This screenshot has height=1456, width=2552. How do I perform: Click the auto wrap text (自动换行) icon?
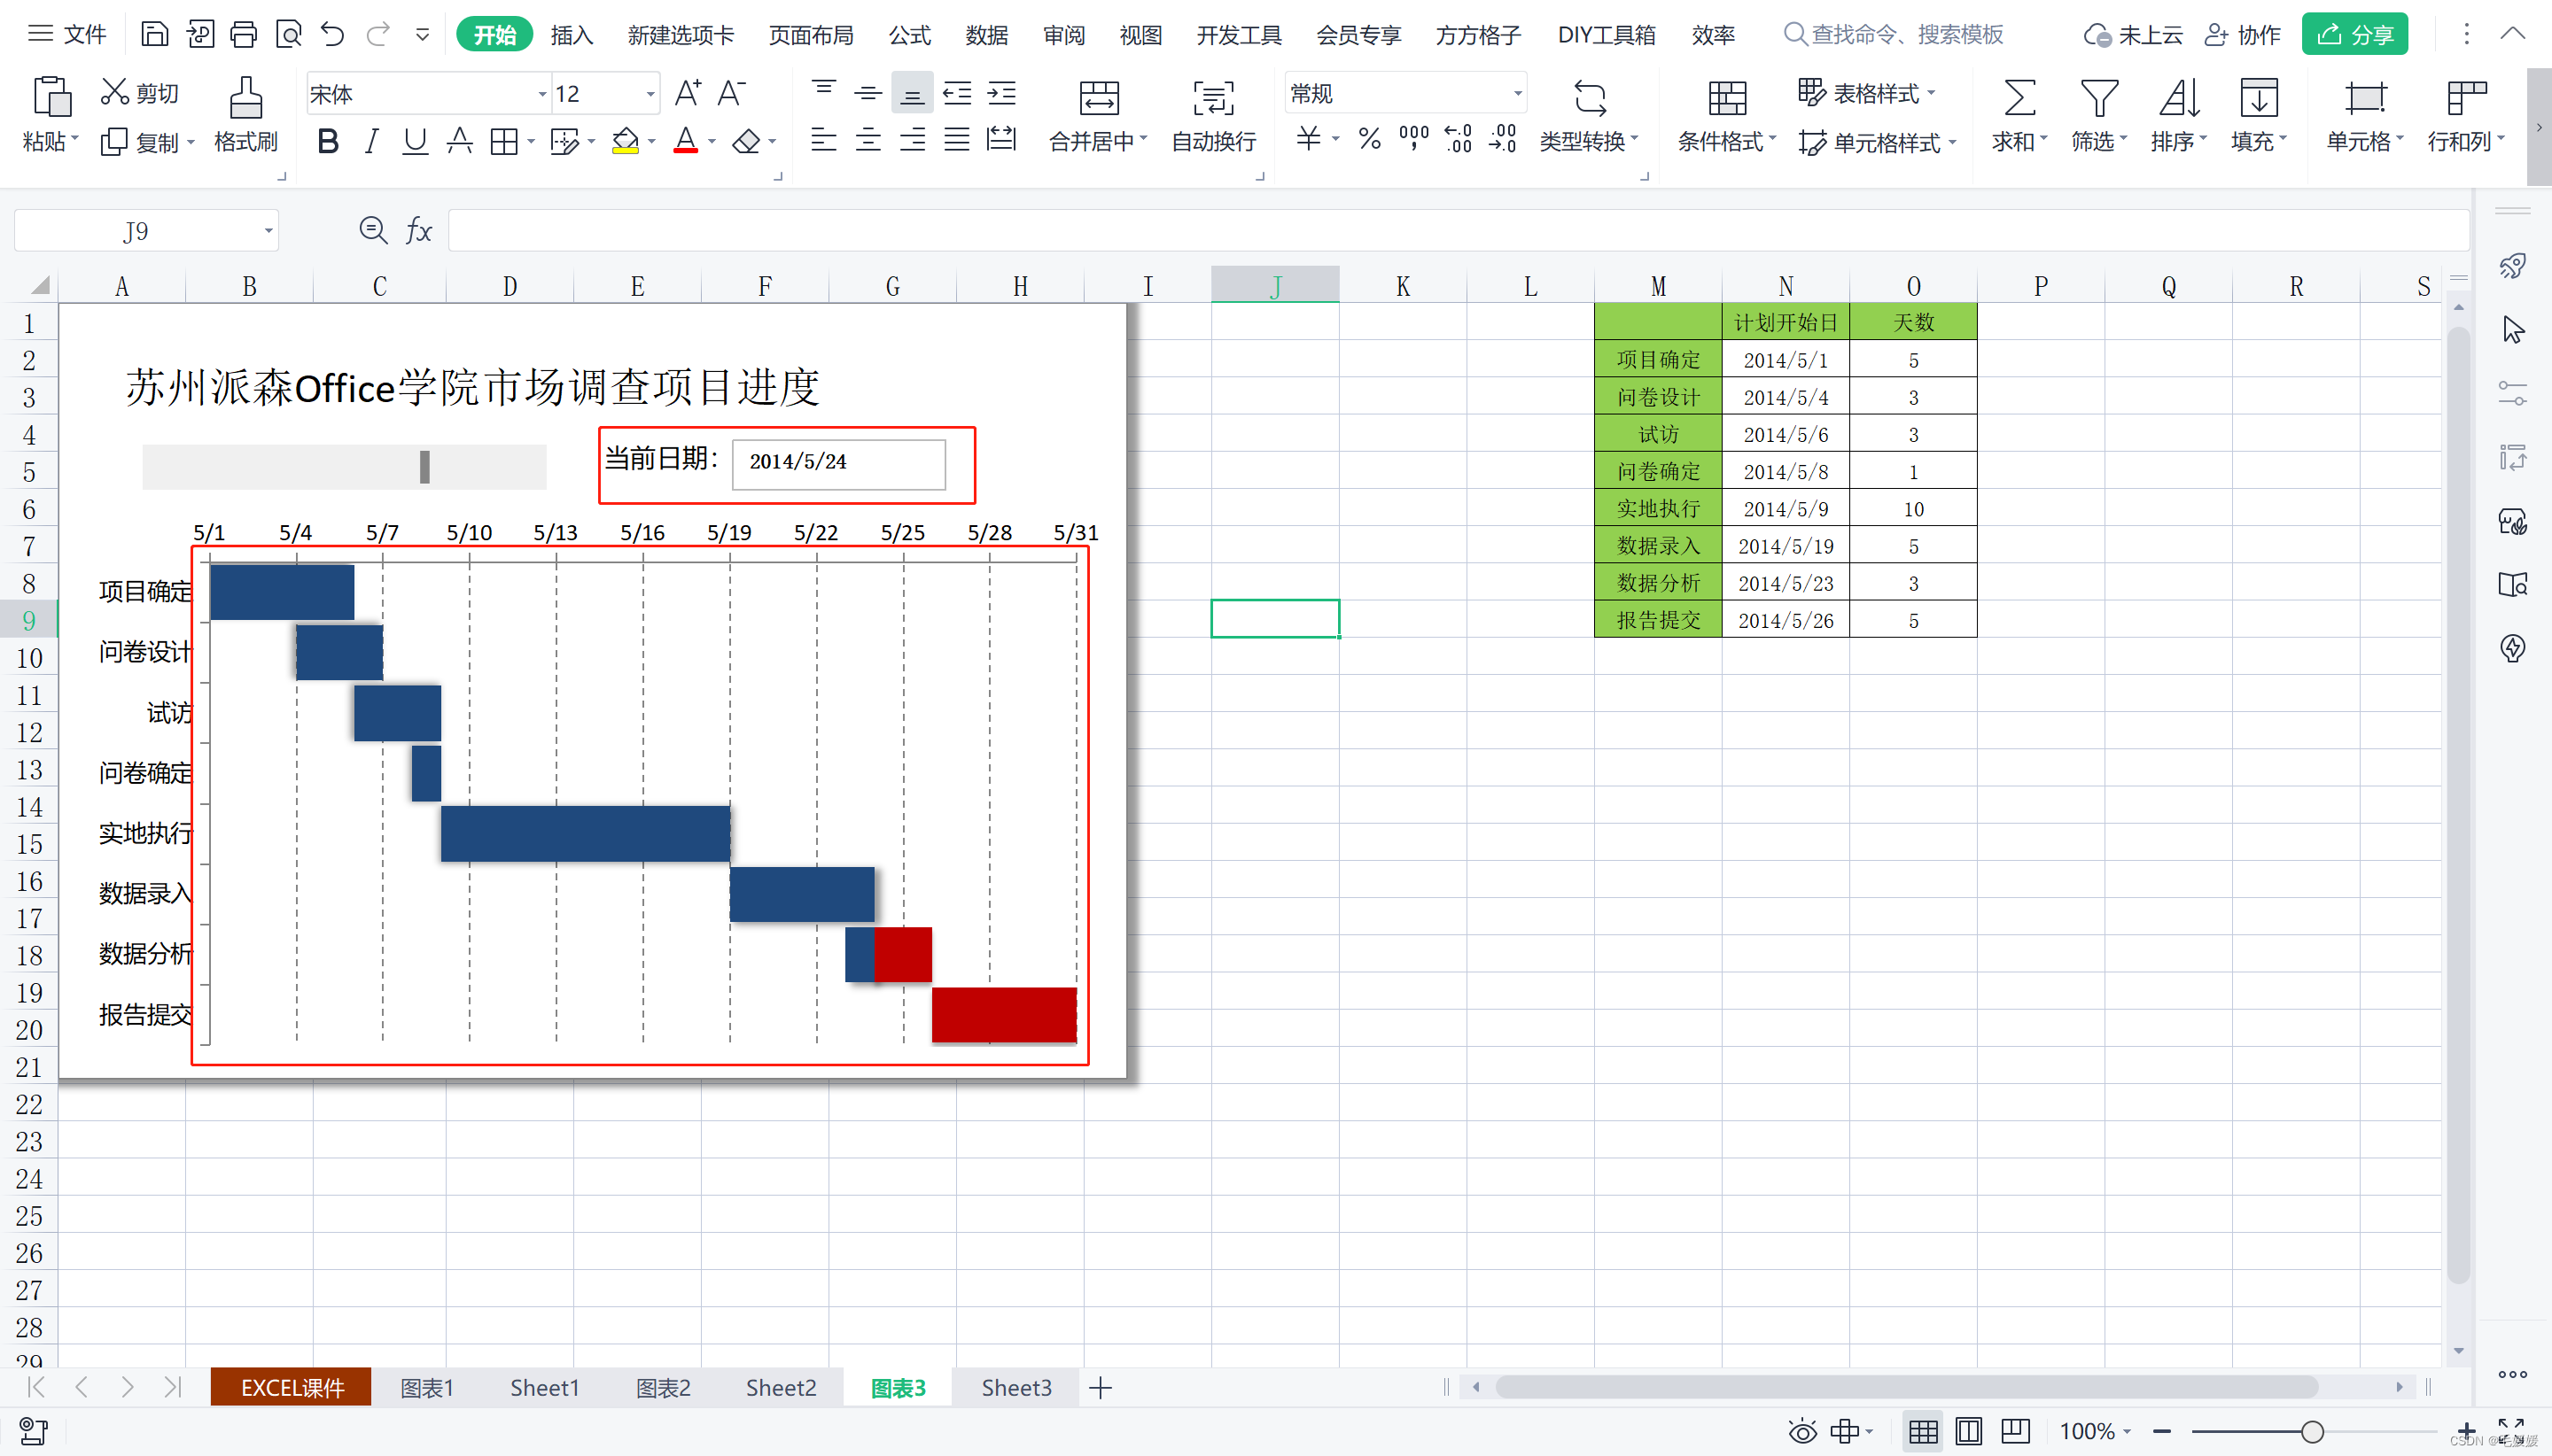(1212, 98)
